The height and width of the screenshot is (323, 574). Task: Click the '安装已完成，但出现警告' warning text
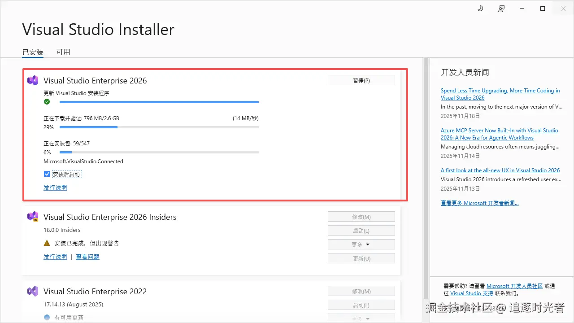pos(87,243)
